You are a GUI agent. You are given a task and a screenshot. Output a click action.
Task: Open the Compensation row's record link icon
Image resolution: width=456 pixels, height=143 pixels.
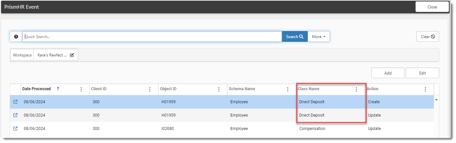tap(15, 129)
